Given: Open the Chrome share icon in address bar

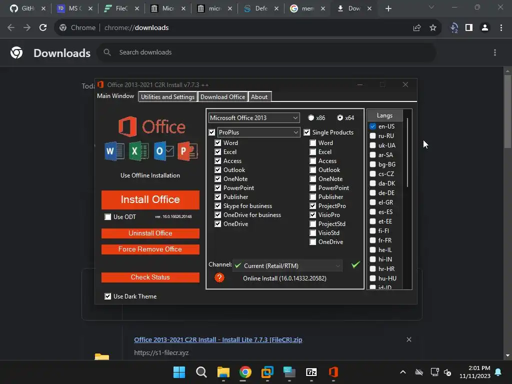Looking at the screenshot, I should 417,28.
